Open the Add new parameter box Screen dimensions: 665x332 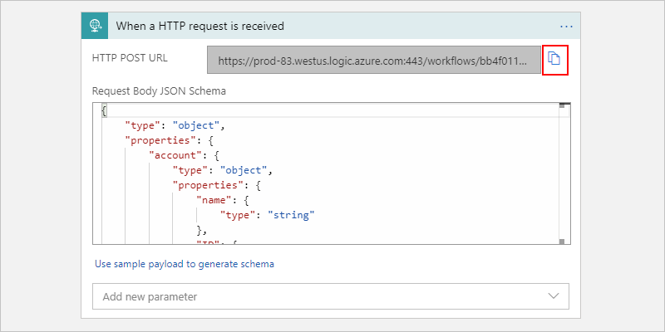[316, 296]
